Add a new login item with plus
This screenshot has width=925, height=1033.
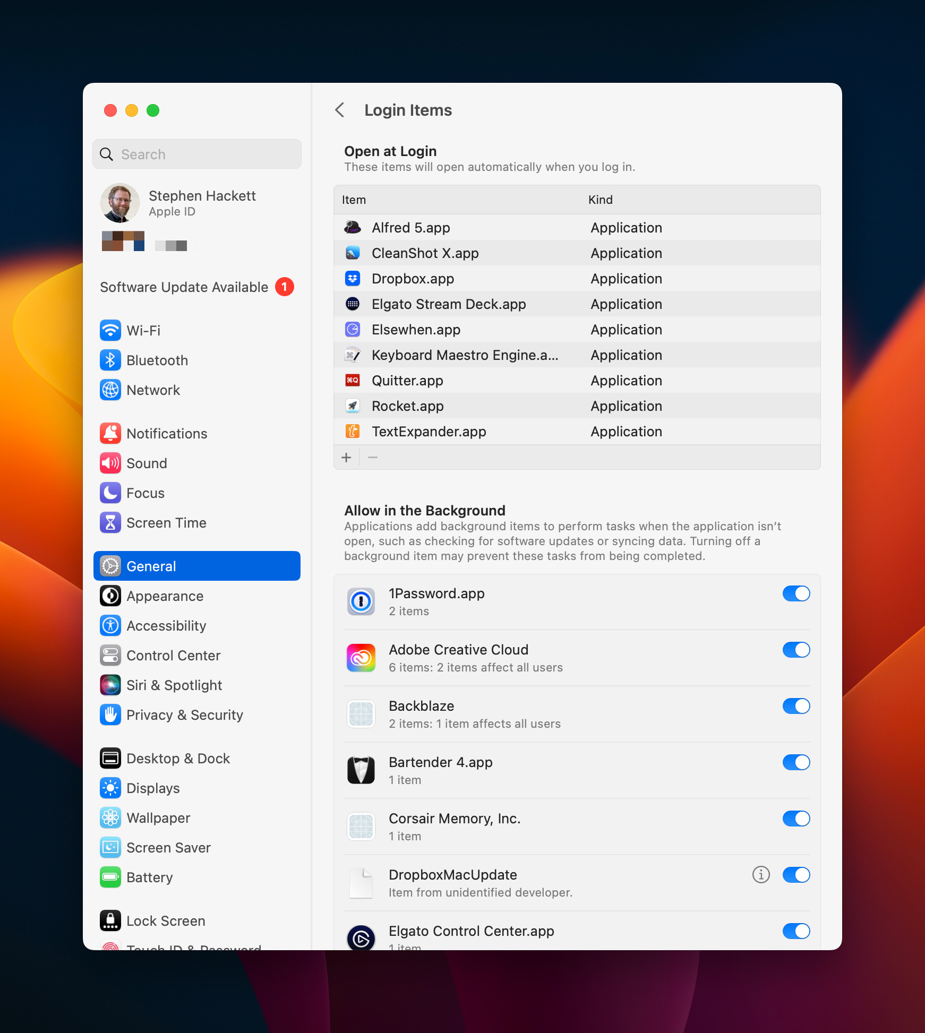(346, 457)
